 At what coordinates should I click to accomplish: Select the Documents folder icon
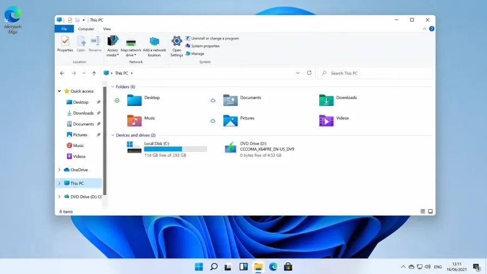[230, 100]
